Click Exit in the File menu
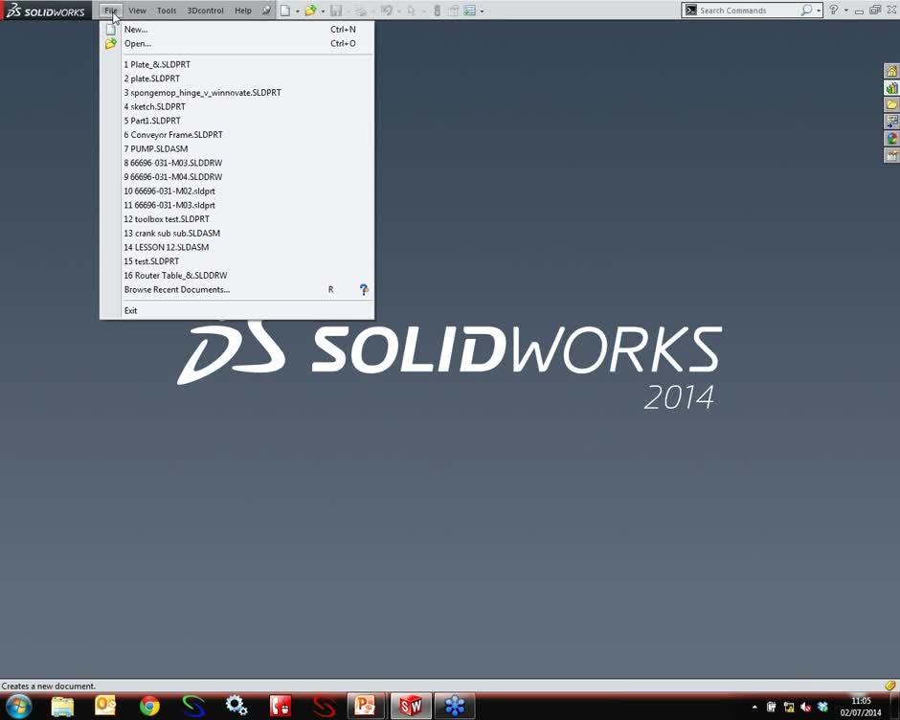Screen dimensions: 900x720 130,310
